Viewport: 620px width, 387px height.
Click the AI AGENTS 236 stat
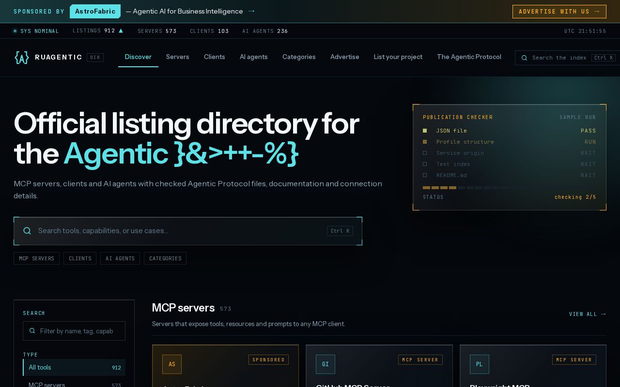(265, 31)
